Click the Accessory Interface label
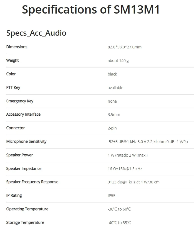Screen dimensions: 194x231 click(x=23, y=114)
